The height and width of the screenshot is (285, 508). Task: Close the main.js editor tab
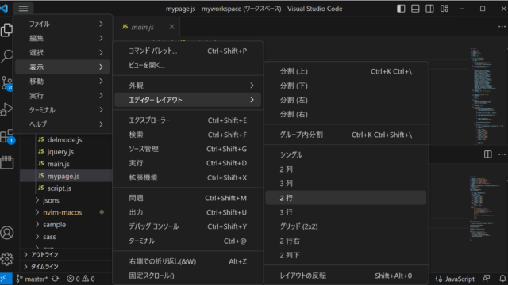point(171,27)
